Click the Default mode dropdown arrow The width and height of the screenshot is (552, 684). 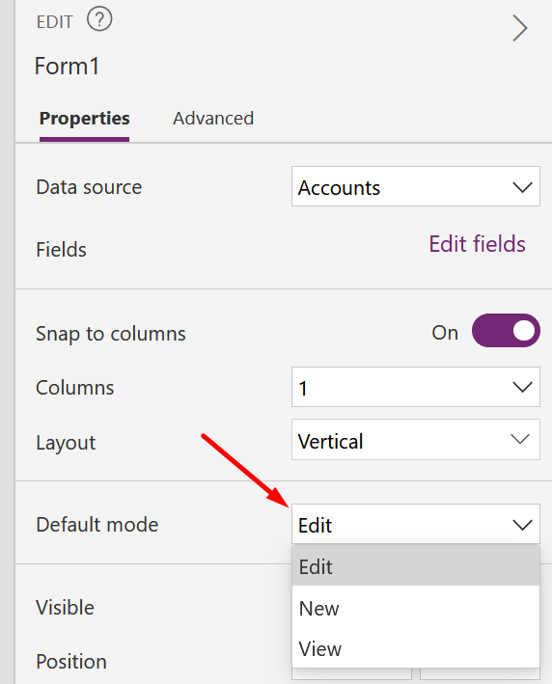click(522, 525)
